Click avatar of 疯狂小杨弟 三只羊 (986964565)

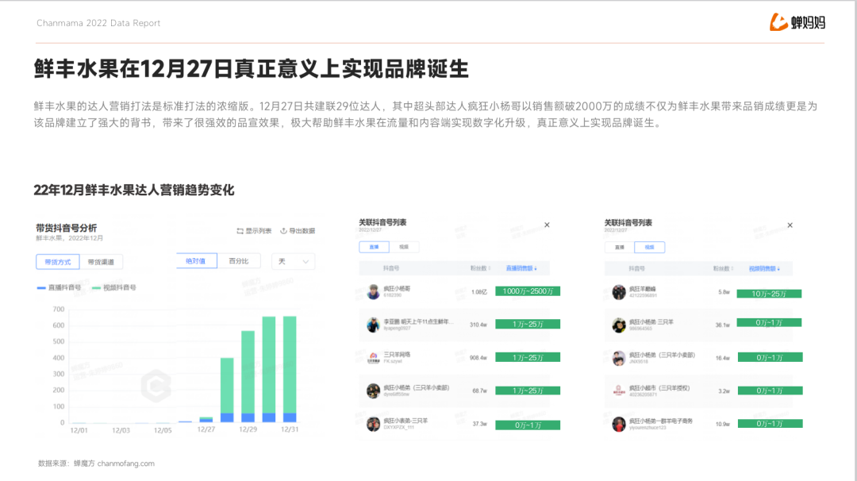[619, 325]
